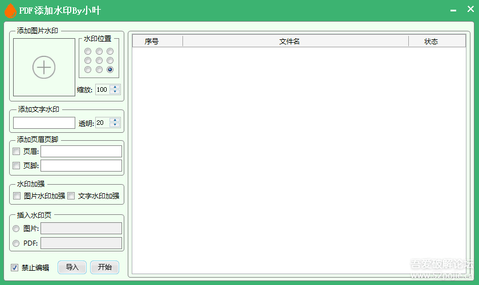
Task: Select center watermark position
Action: click(x=99, y=60)
